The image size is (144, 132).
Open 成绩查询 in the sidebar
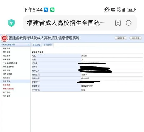point(7,78)
